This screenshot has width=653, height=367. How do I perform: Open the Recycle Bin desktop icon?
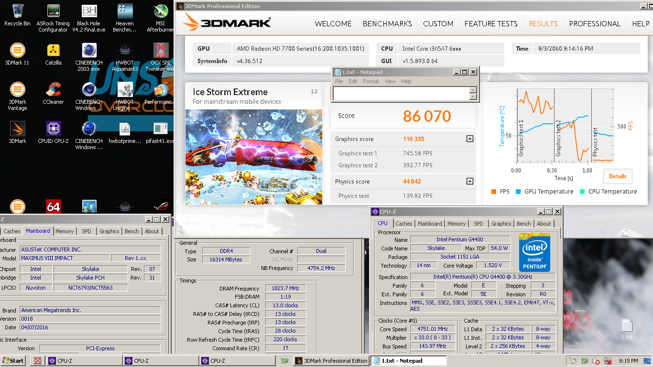(17, 15)
